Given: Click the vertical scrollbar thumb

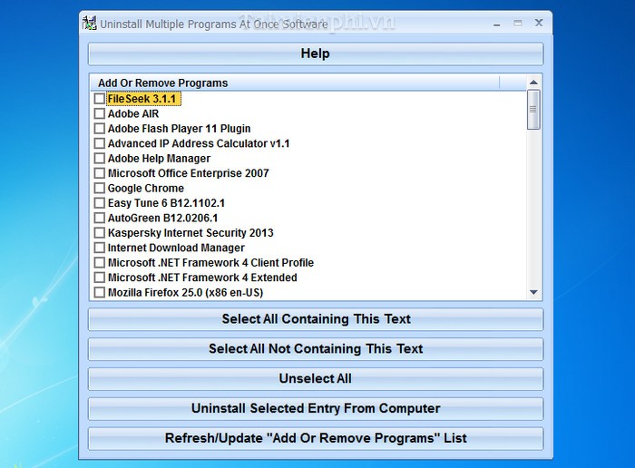Looking at the screenshot, I should [x=533, y=110].
